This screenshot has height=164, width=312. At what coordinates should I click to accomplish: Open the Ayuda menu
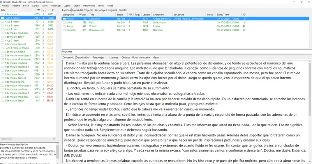110,6
